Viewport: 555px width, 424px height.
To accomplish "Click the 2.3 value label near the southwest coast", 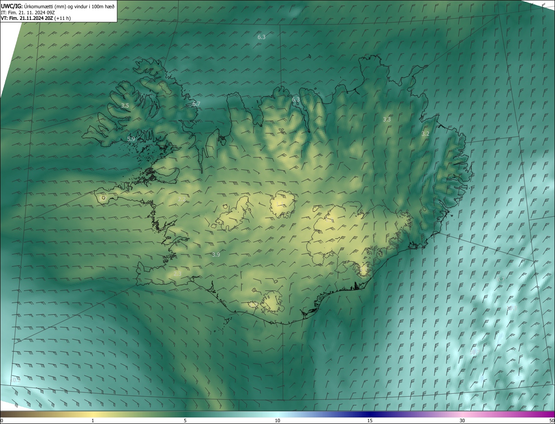I will pyautogui.click(x=177, y=274).
